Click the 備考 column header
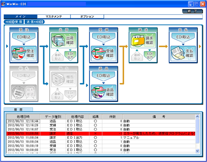207x162 pixels. tap(159, 117)
